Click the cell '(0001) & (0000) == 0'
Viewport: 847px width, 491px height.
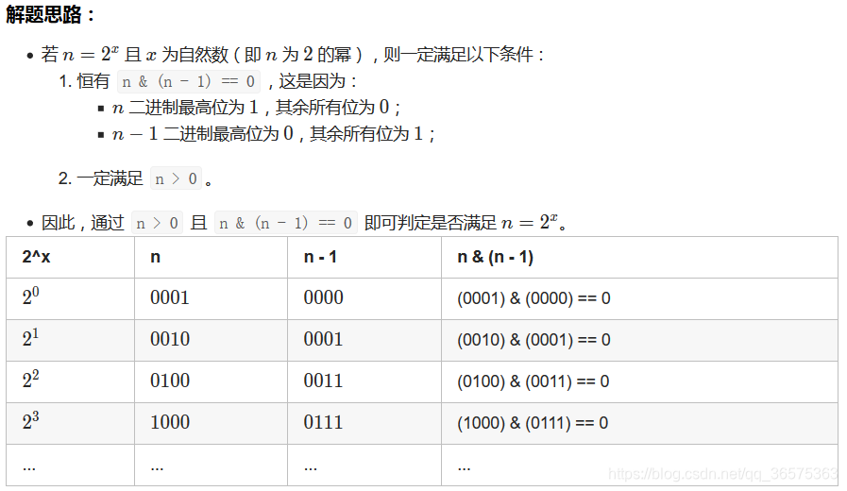tap(639, 298)
